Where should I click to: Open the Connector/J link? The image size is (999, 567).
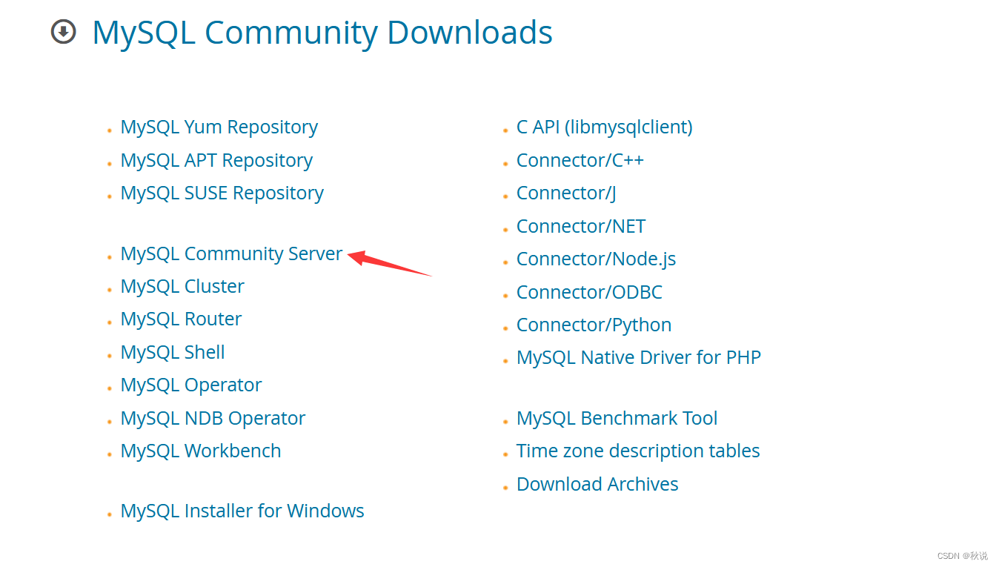pos(566,193)
